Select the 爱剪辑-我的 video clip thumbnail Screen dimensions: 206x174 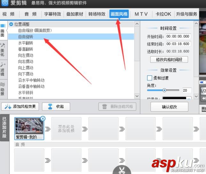tap(29, 129)
